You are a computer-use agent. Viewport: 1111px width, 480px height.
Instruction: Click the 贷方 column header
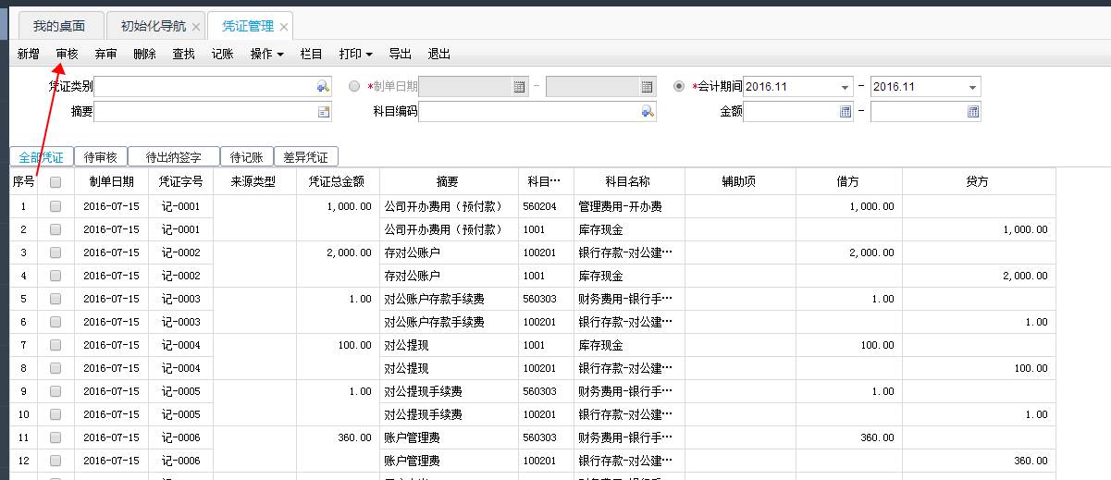point(979,182)
